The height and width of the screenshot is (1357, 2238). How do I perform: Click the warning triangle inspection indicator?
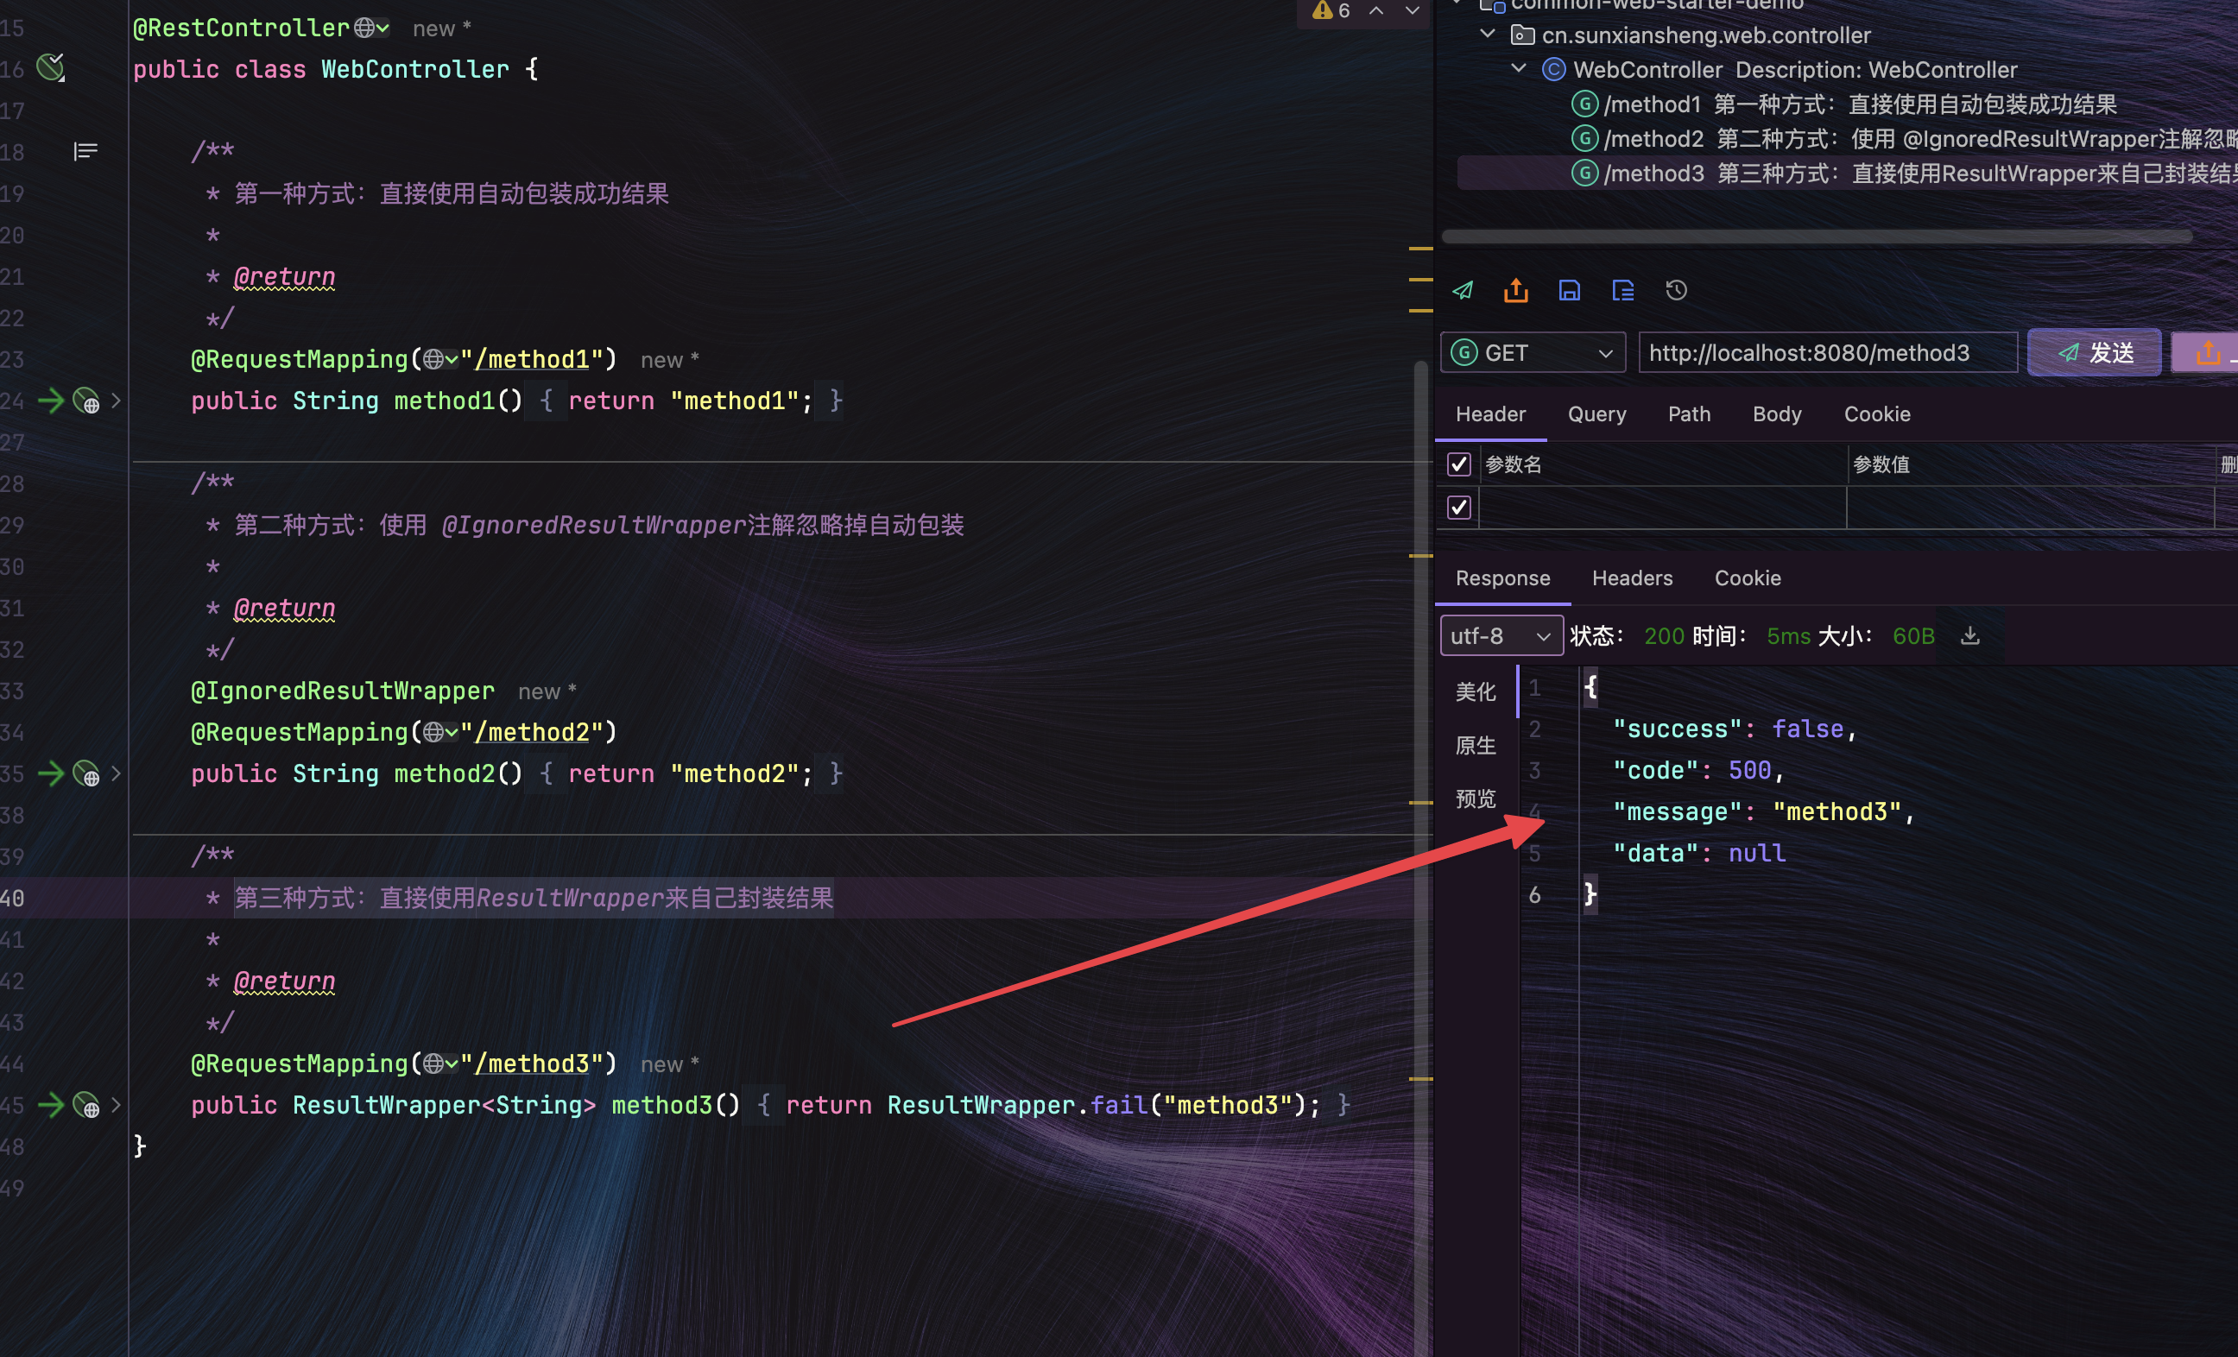[x=1323, y=10]
